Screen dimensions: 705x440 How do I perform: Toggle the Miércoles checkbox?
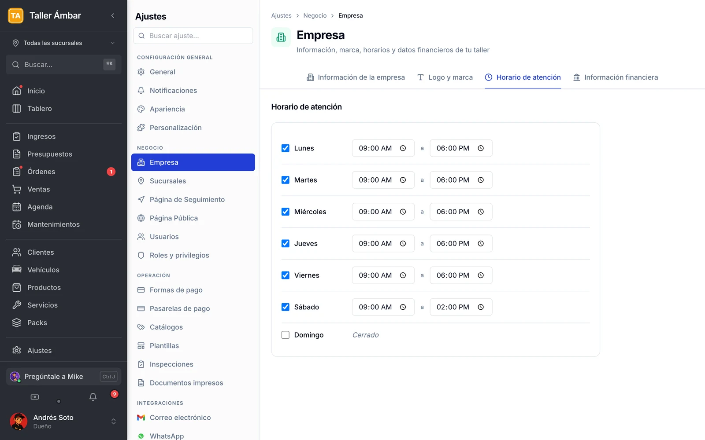(286, 212)
